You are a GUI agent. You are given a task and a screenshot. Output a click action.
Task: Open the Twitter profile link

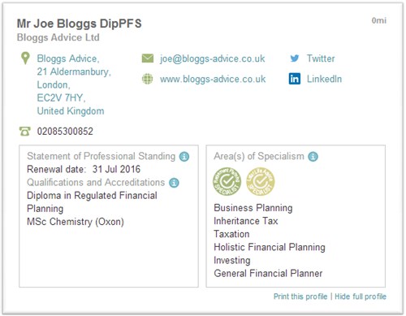(321, 58)
